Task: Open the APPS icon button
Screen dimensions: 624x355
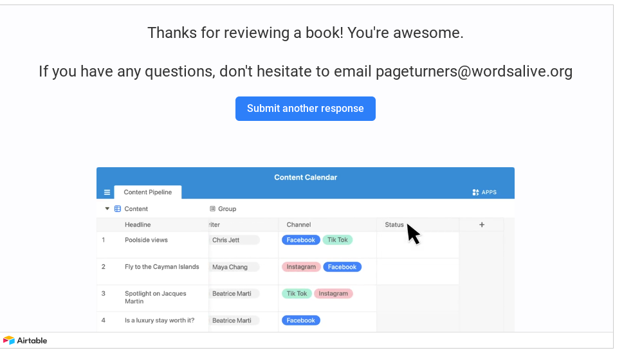Action: [484, 192]
